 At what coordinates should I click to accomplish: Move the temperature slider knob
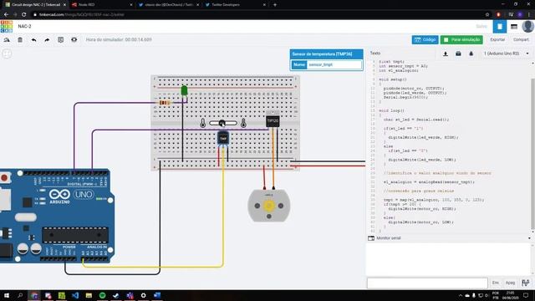point(222,123)
